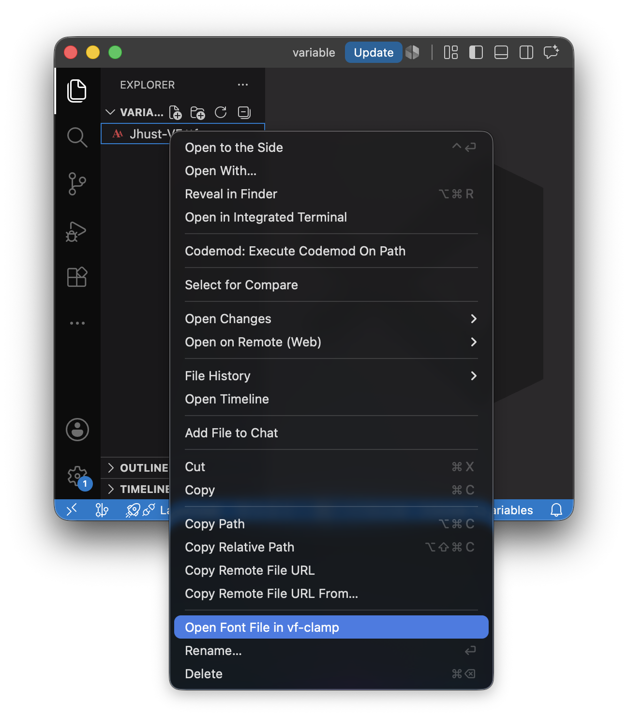Choose Rename... from the context menu
This screenshot has height=716, width=628.
[331, 650]
